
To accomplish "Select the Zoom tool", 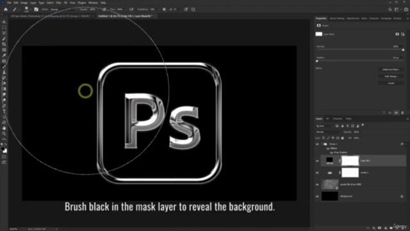I will click(x=4, y=133).
